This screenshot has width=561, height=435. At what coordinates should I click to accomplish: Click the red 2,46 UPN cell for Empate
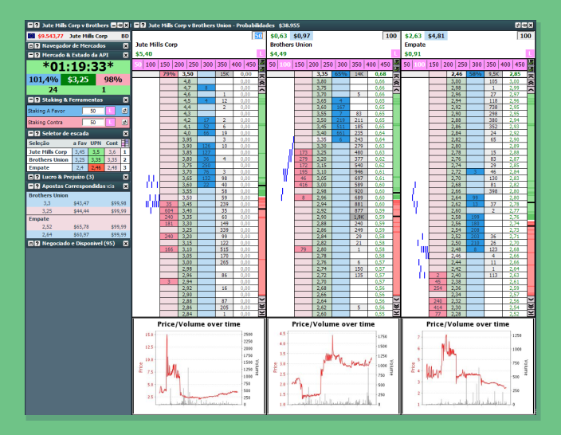96,168
